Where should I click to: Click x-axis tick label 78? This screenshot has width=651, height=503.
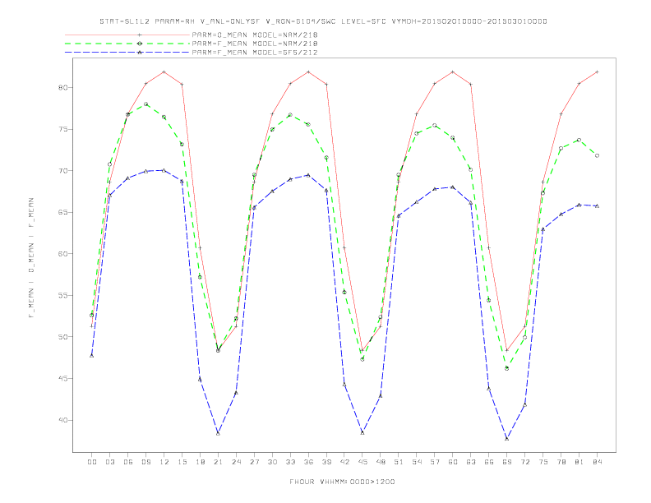561,462
